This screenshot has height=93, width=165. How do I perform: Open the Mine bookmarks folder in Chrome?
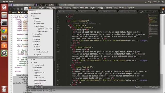click(x=22, y=12)
